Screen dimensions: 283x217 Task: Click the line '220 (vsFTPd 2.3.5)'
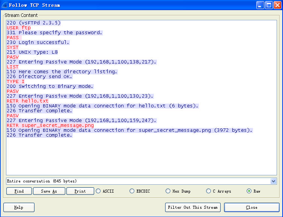[x=33, y=23]
